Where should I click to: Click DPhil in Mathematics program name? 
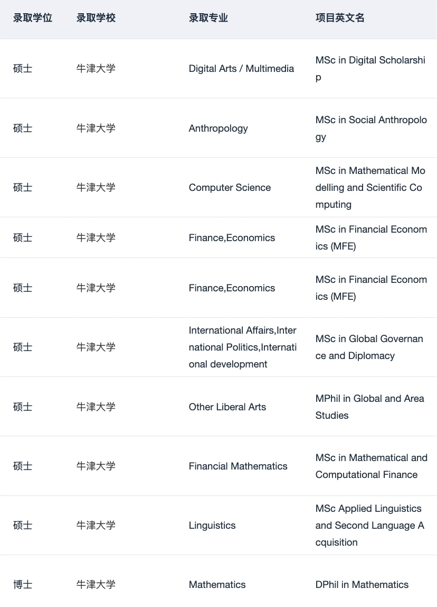pos(362,585)
